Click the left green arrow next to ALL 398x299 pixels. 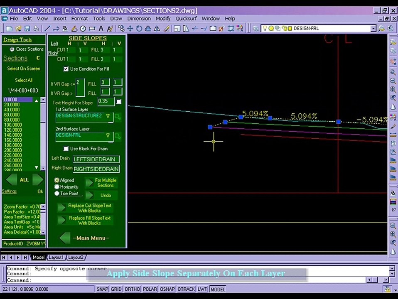pos(11,179)
